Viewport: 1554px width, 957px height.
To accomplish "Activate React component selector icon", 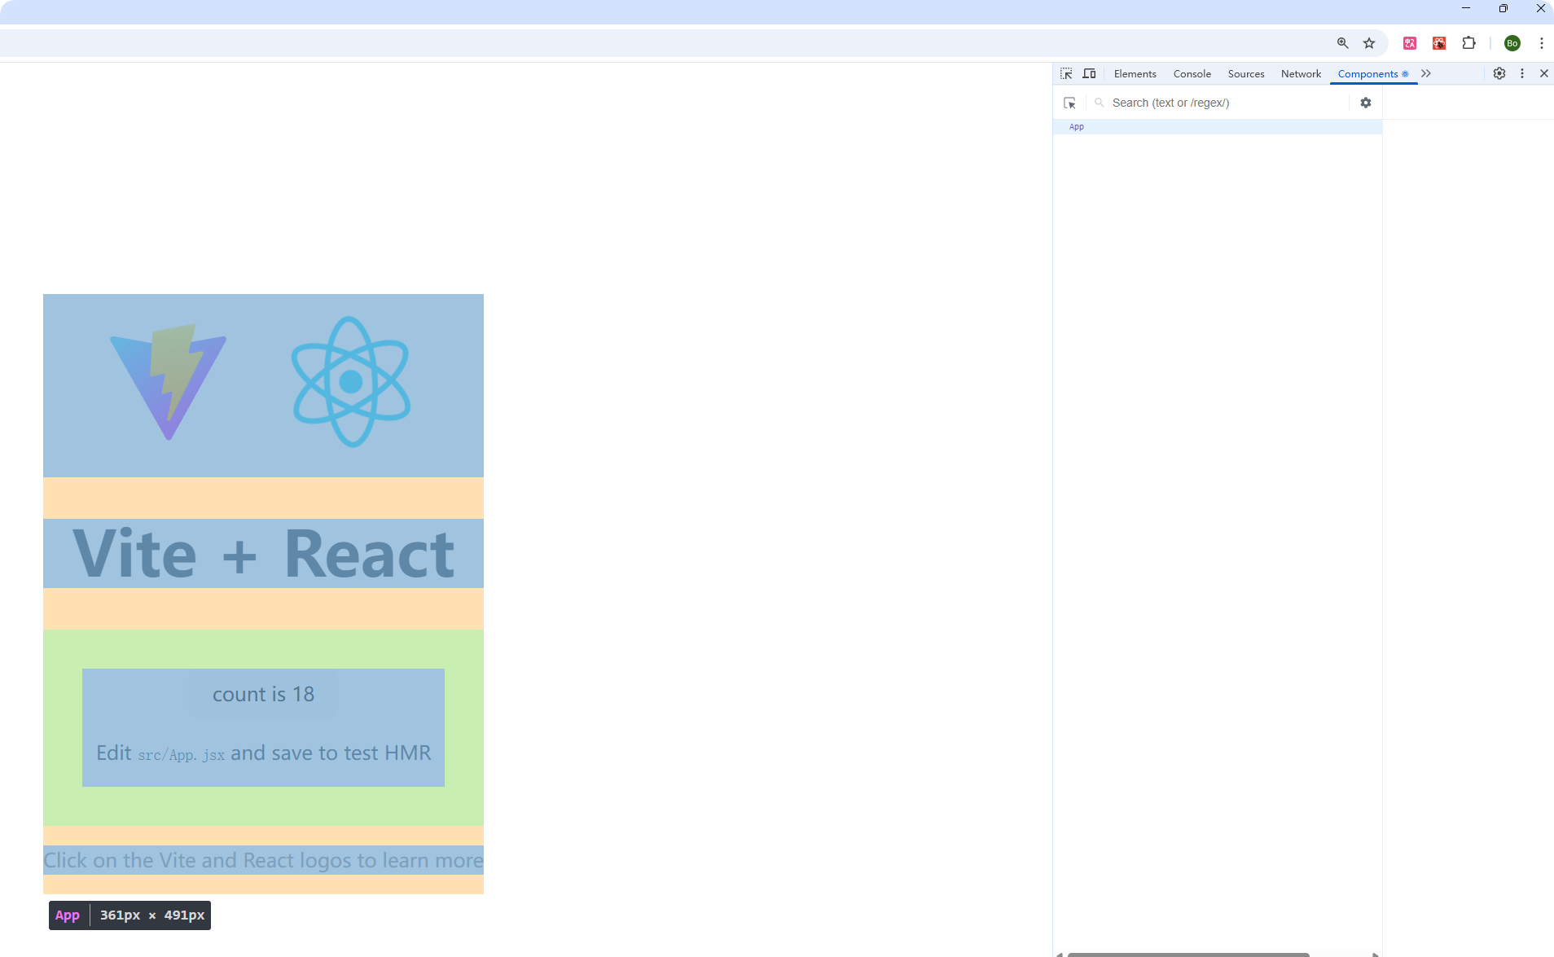I will pos(1069,103).
